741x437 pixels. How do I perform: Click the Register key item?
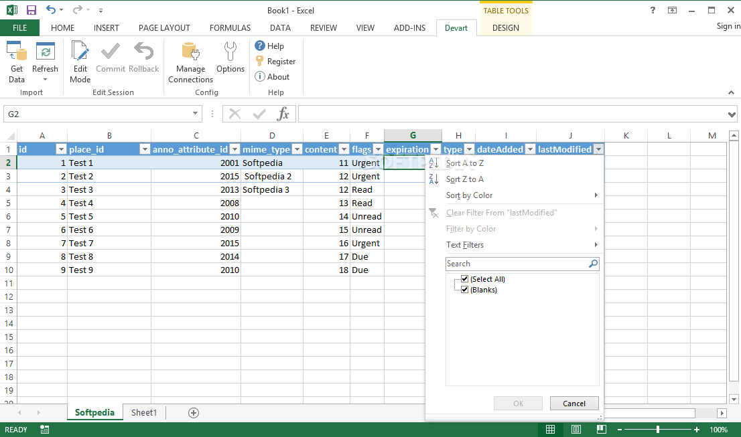275,62
